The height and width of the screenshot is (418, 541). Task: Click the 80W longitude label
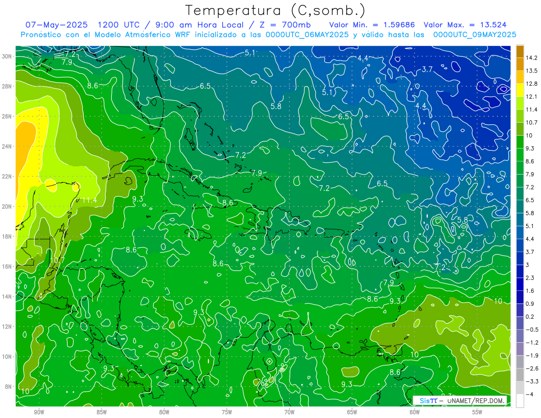[164, 412]
